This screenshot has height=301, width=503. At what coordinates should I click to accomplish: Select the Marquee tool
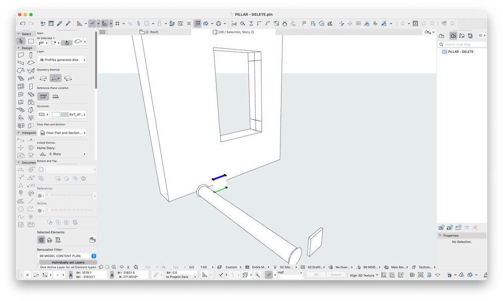pos(31,41)
